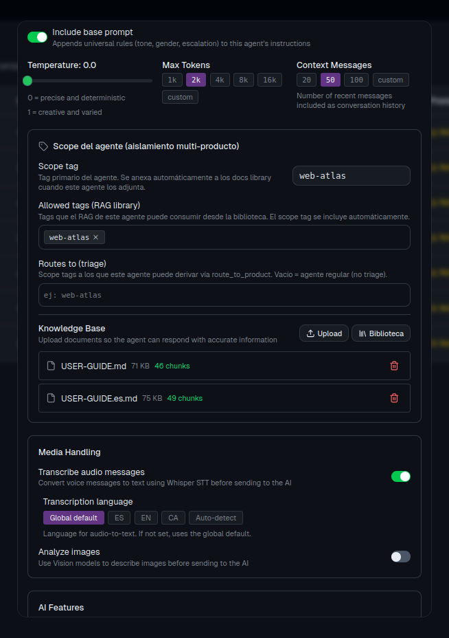This screenshot has width=449, height=638.
Task: Select 1k Max Tokens option
Action: (172, 80)
